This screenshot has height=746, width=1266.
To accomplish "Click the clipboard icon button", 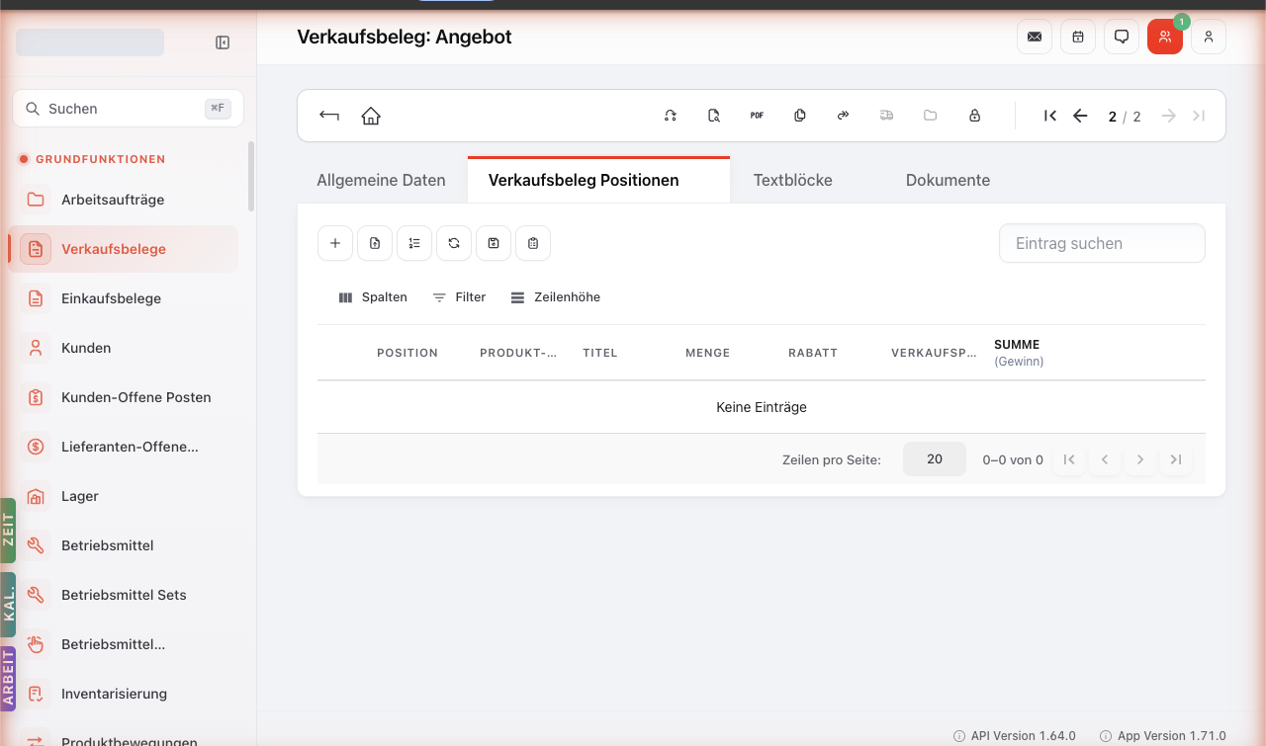I will click(533, 243).
